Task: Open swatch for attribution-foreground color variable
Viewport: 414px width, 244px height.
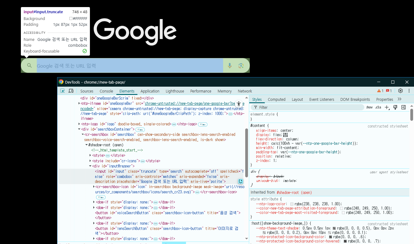Action: [342, 208]
